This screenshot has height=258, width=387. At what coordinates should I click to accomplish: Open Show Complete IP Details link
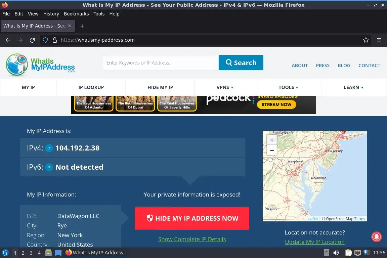pyautogui.click(x=192, y=239)
